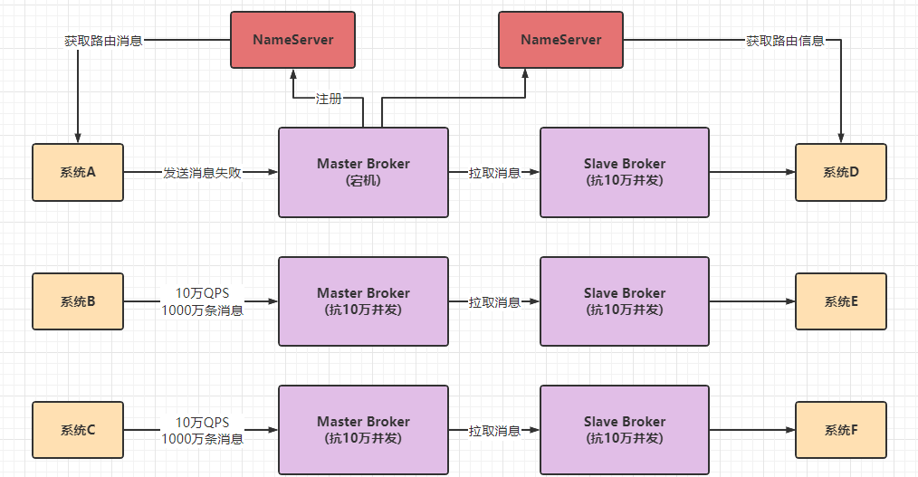This screenshot has width=918, height=477.
Task: Select the Master Broker fed by 系统B
Action: point(364,301)
